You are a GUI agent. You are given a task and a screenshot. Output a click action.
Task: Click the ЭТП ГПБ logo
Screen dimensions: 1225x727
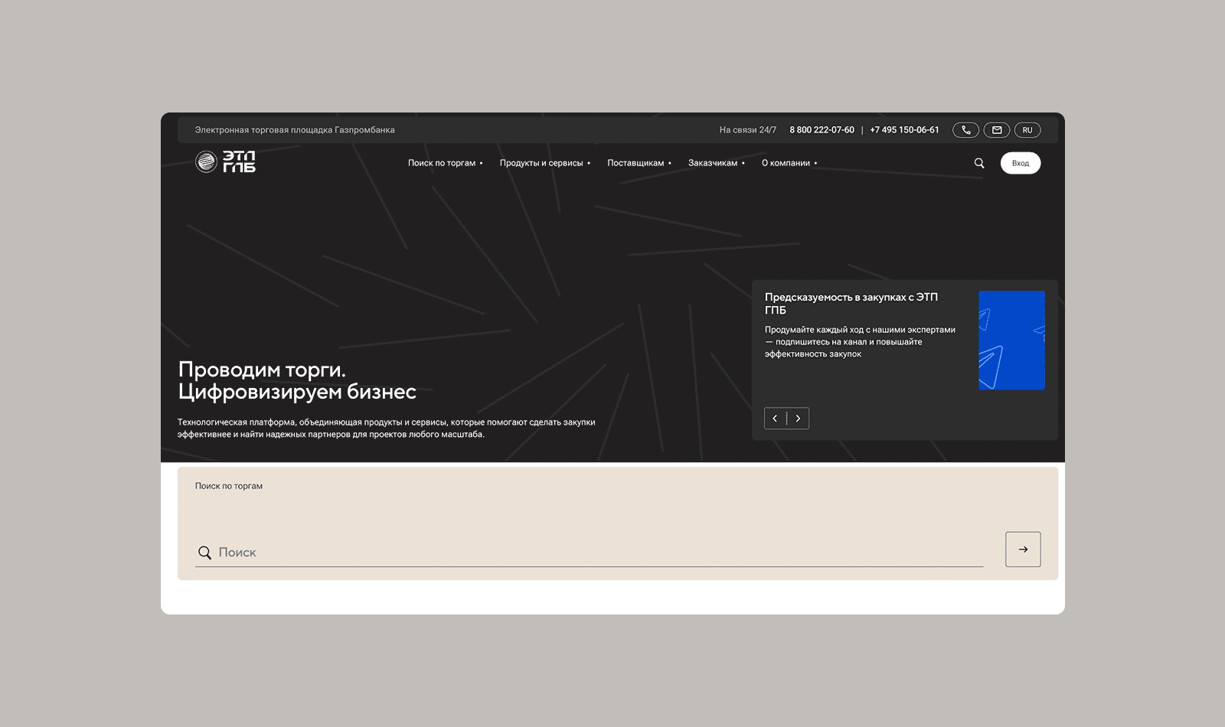[x=227, y=162]
